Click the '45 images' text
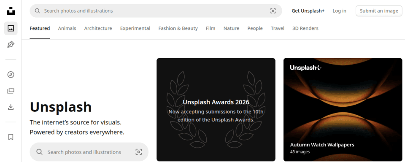Viewport: 405px width, 162px height. pyautogui.click(x=300, y=152)
